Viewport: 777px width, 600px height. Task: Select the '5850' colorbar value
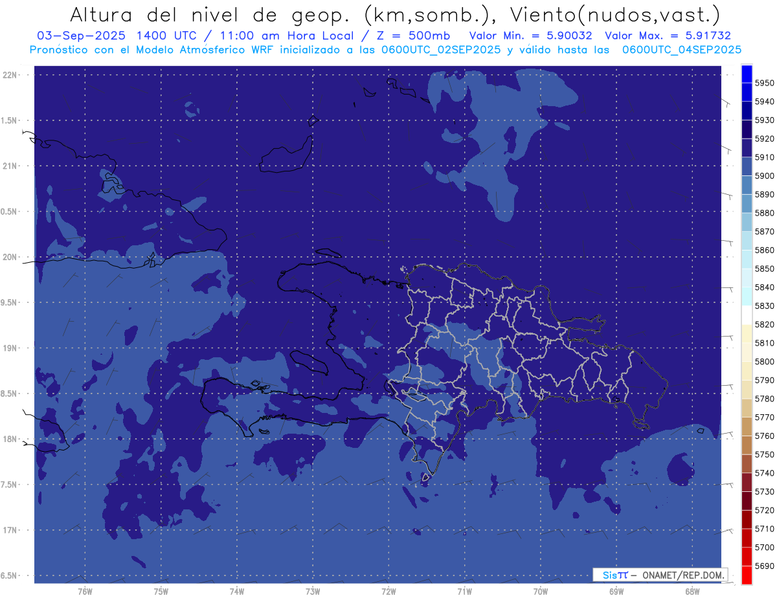pos(765,269)
